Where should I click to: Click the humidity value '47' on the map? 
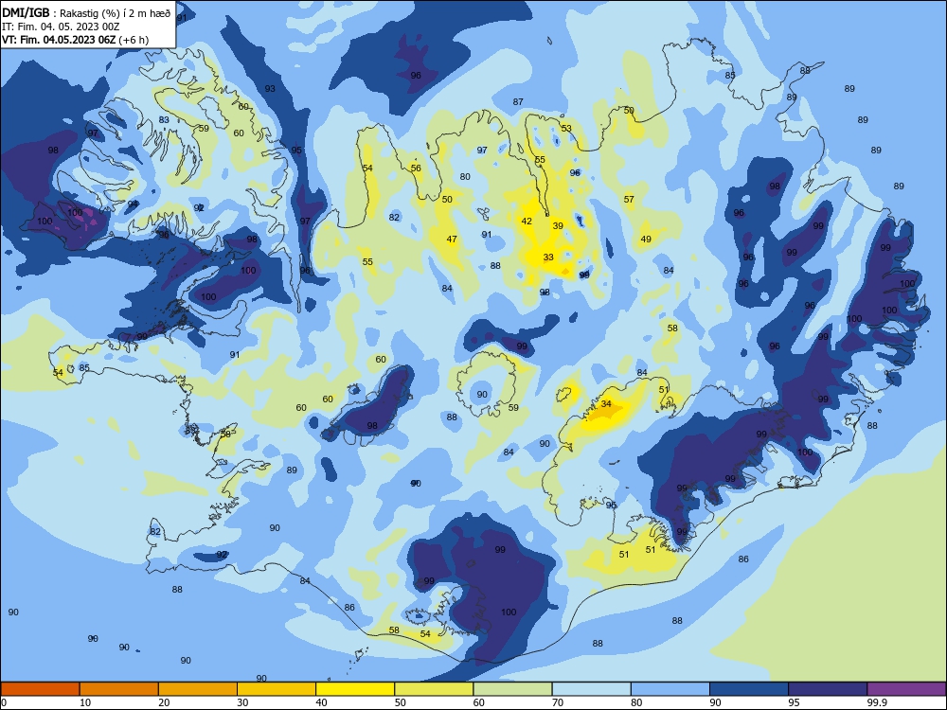click(451, 240)
